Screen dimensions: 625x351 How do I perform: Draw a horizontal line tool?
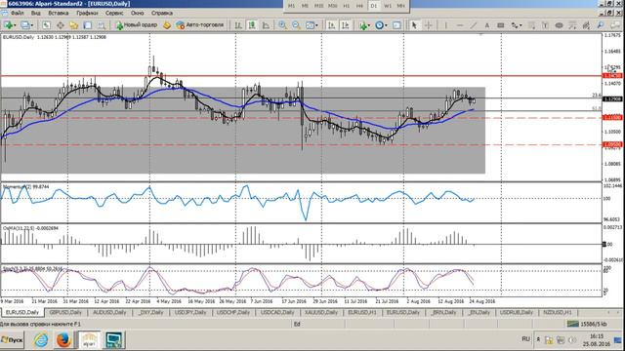(460, 25)
